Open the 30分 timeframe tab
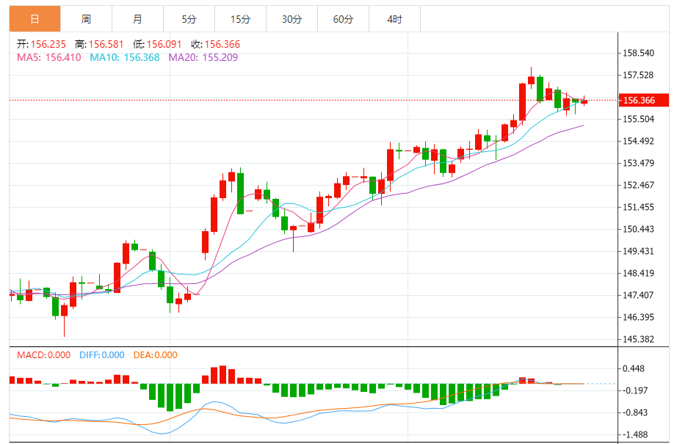Viewport: 677px width, 444px height. click(x=292, y=19)
